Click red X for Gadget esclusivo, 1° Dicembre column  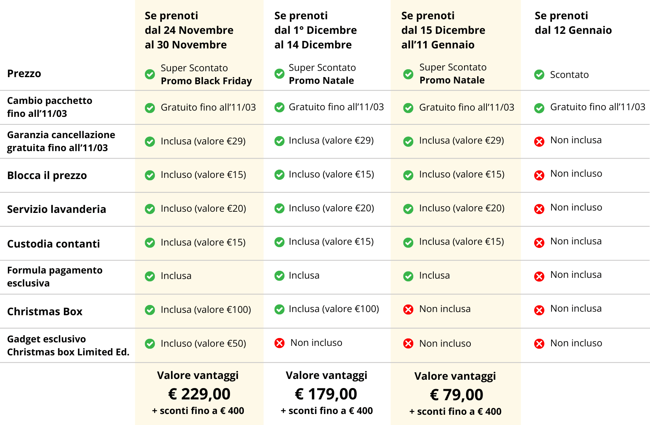coord(279,343)
